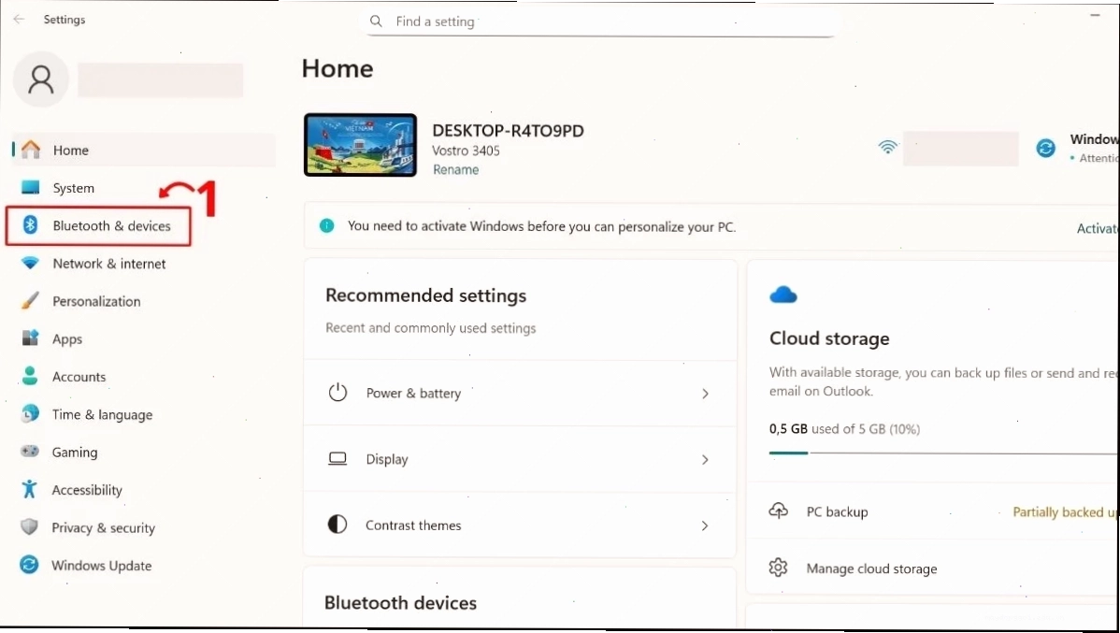Click the user profile avatar icon
Viewport: 1120px width, 633px height.
pyautogui.click(x=41, y=79)
